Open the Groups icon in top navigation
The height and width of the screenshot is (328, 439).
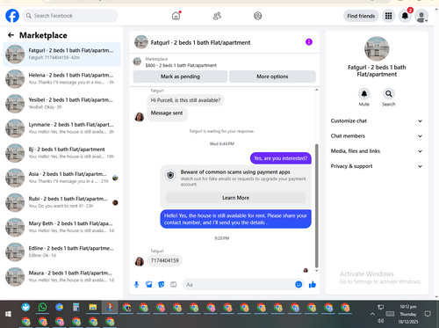257,16
